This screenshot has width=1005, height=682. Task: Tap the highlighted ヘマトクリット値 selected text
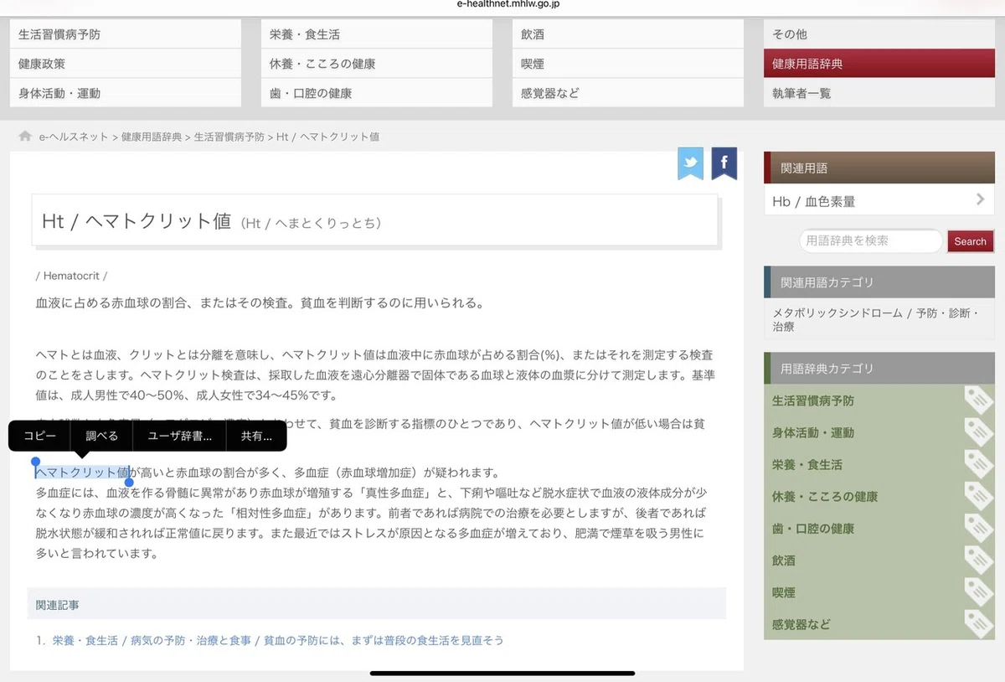[82, 473]
